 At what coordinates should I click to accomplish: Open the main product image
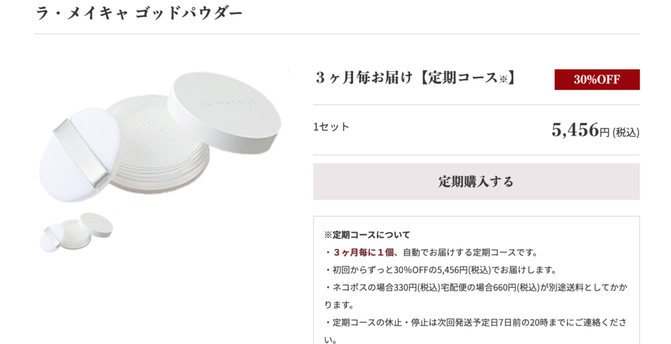point(160,137)
